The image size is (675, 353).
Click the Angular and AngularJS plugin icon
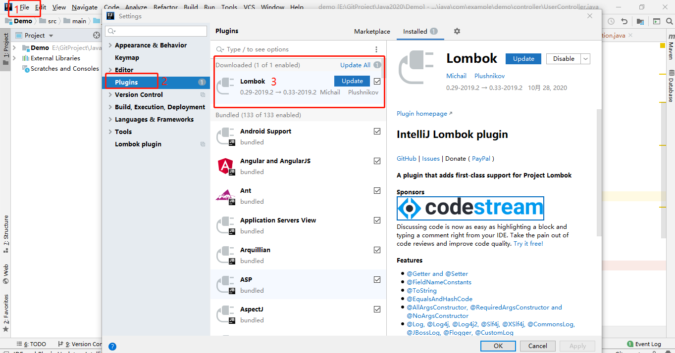[x=225, y=166]
